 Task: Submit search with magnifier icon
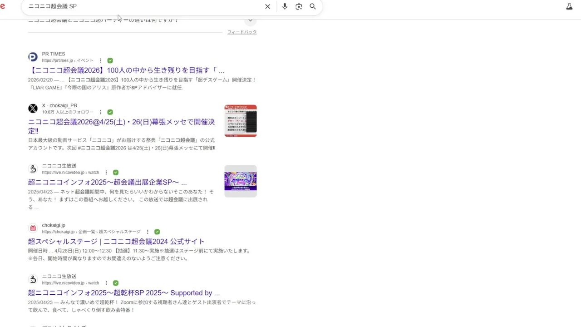tap(313, 6)
